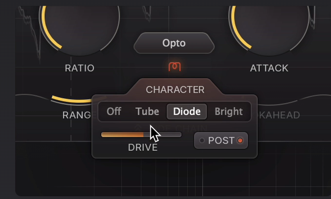The width and height of the screenshot is (331, 199).
Task: Click the DRIVE label under the slider
Action: (143, 147)
